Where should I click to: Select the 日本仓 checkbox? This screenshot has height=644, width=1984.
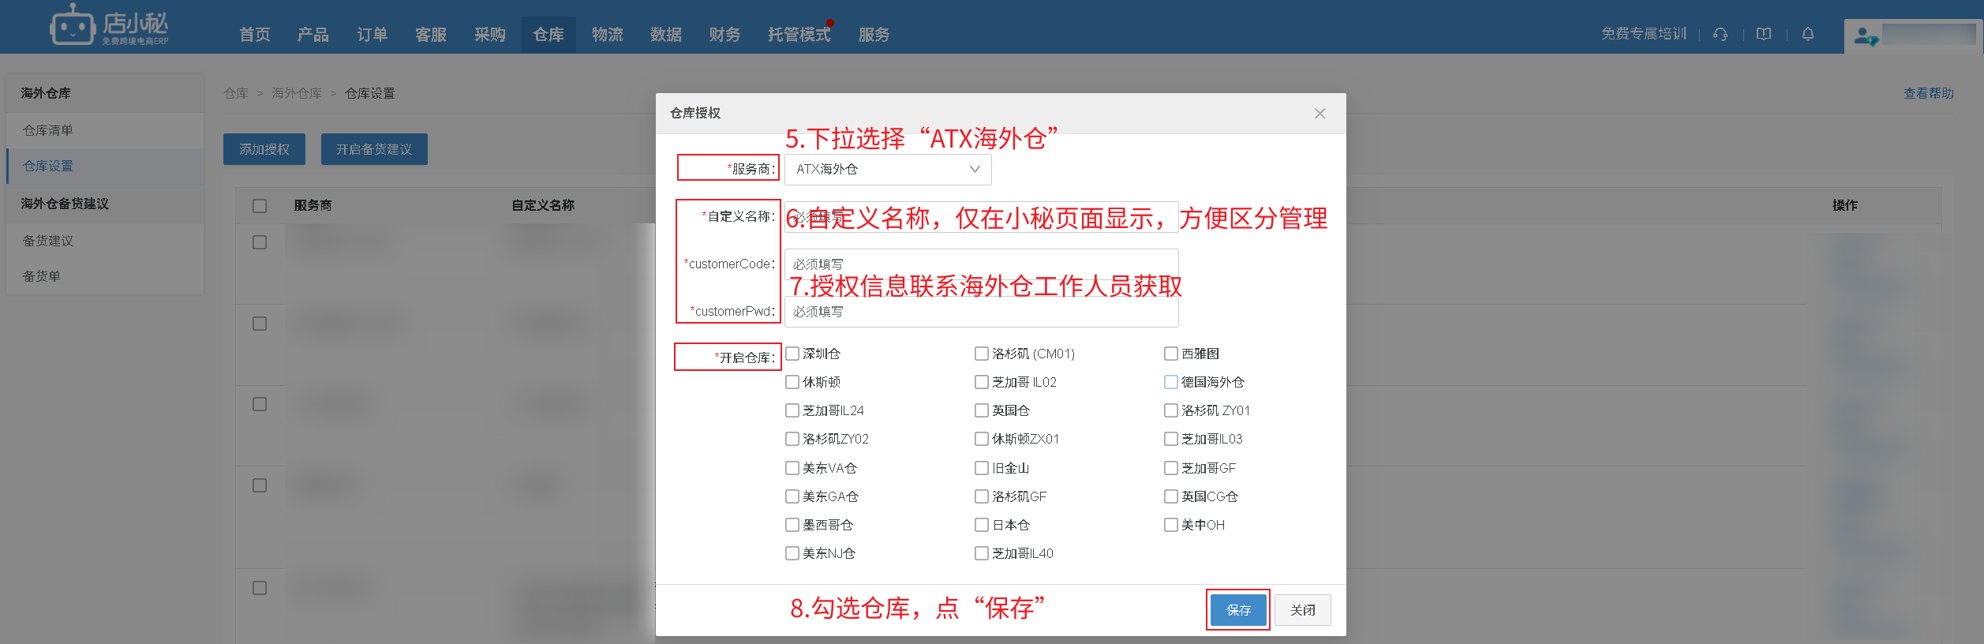982,525
